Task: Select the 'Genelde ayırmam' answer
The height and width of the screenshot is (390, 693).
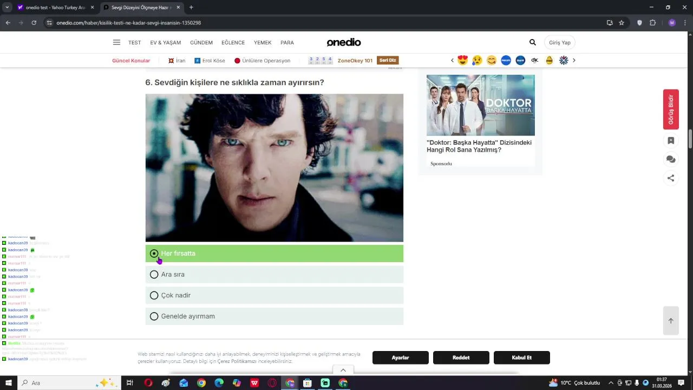Action: pyautogui.click(x=274, y=316)
